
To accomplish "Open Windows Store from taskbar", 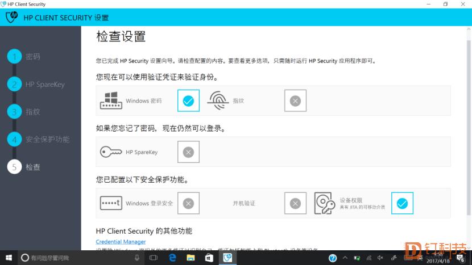I will click(x=209, y=258).
